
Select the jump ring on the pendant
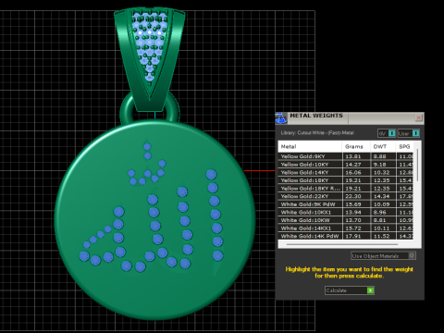[150, 109]
